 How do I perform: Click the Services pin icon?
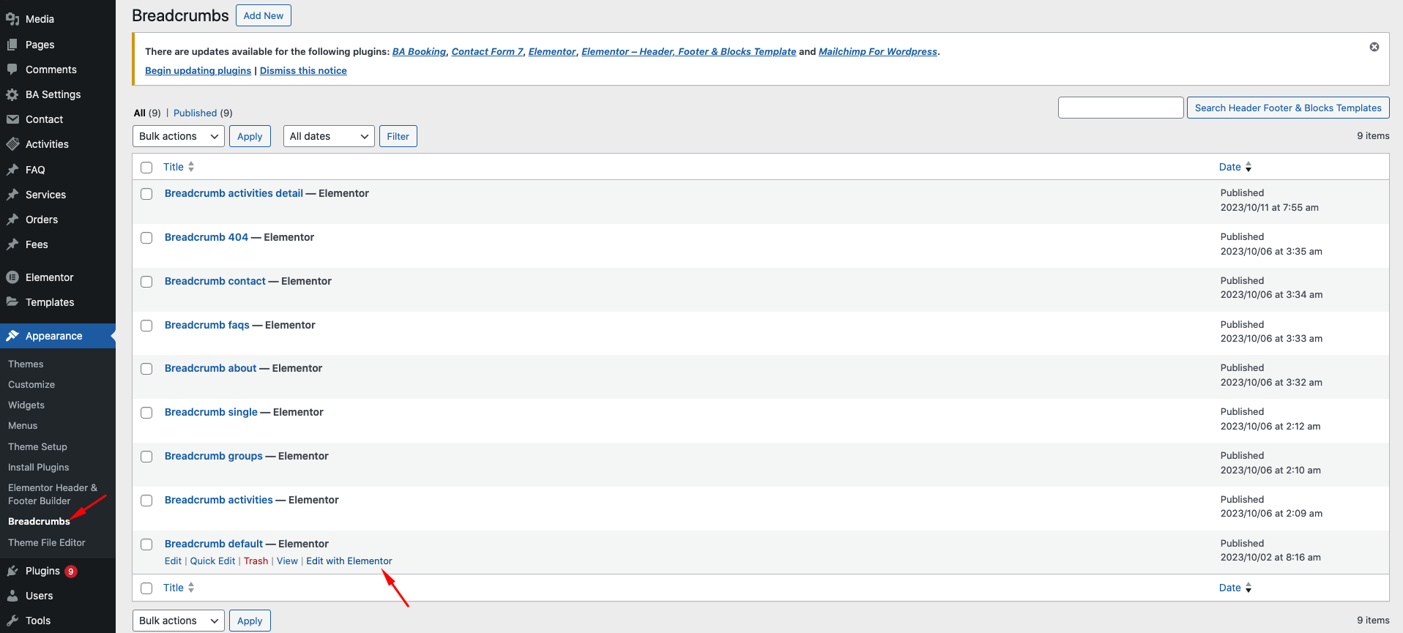tap(12, 195)
